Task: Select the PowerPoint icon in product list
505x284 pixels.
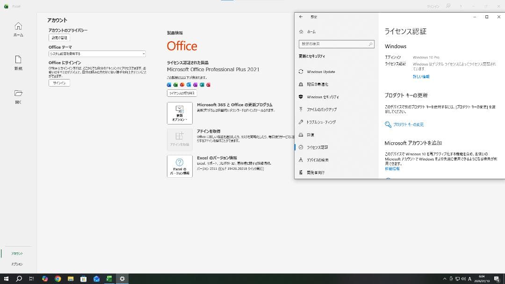Action: [x=182, y=85]
